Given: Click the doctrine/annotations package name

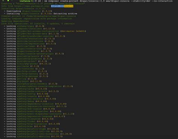Looking at the screenshot, I should click(x=30, y=39).
